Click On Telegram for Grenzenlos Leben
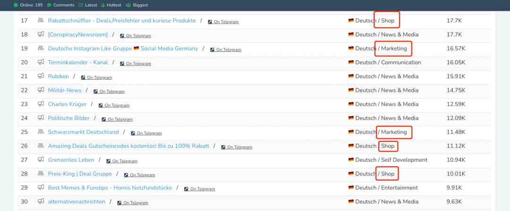Viewport: 510px width, 211px height. [x=122, y=161]
